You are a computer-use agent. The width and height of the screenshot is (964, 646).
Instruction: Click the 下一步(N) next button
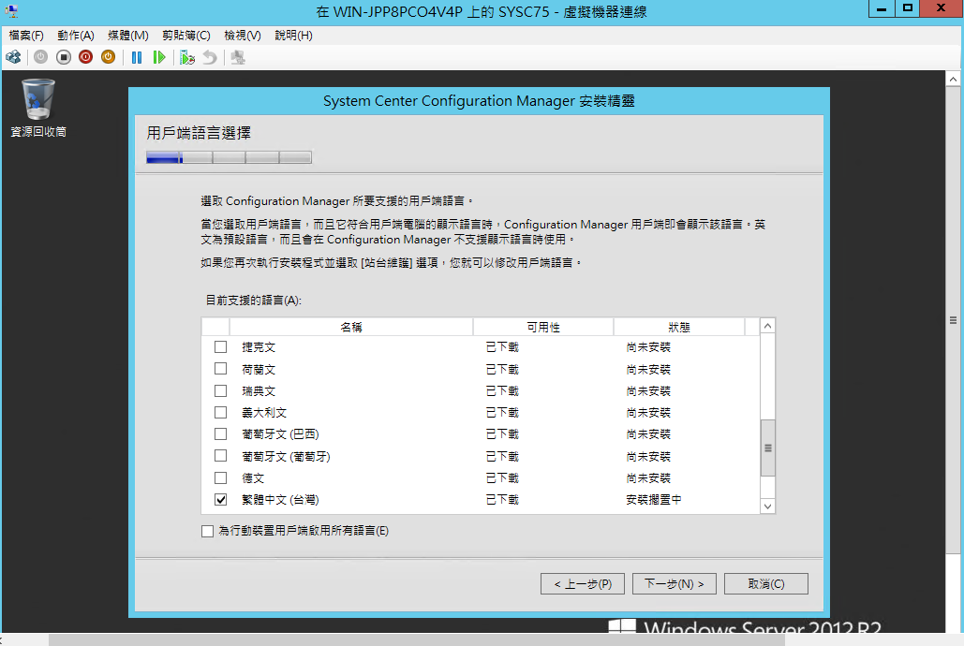pyautogui.click(x=674, y=584)
